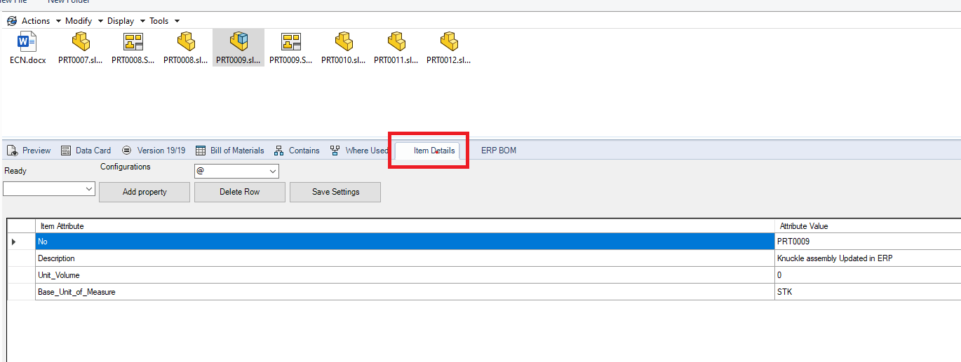
Task: Switch to the Item Details tab
Action: 427,151
